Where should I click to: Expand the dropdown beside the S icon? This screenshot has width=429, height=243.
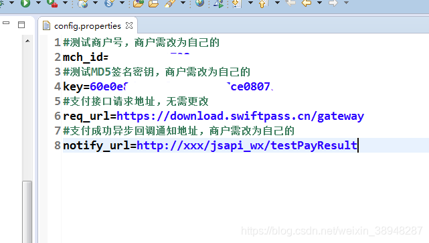122,3
